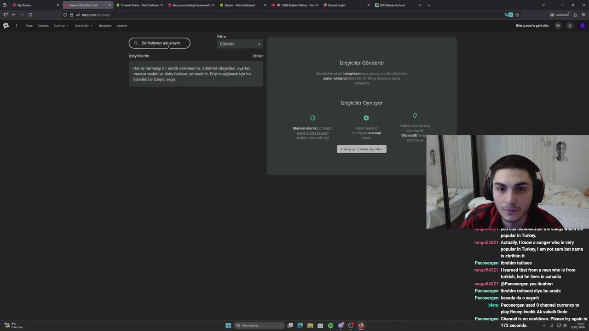
Task: Click the browser forward arrow
Action: pos(22,15)
